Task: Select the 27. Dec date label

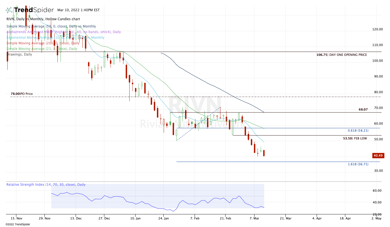Action: click(x=104, y=218)
